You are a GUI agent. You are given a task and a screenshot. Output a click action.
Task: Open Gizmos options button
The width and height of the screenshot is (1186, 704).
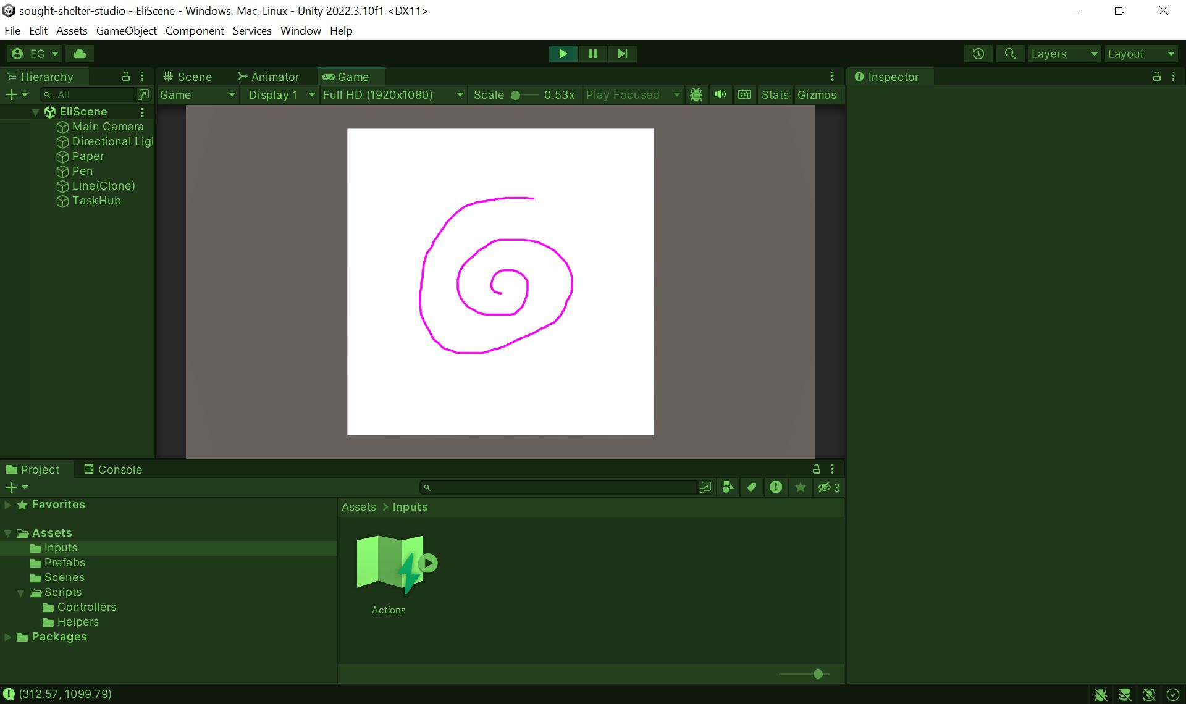click(816, 94)
